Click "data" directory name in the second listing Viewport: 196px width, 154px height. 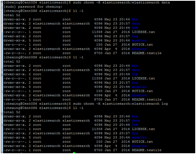tap(136, 70)
